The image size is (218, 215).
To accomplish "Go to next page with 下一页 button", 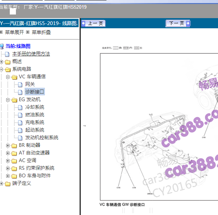I will tap(178, 23).
